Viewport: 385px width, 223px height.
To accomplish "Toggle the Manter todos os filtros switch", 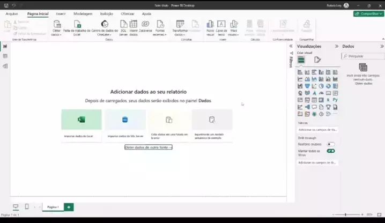I will click(331, 151).
